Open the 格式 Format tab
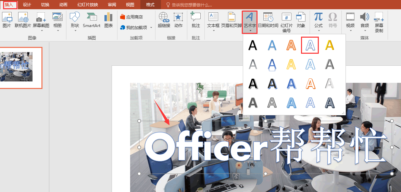Screen dimensions: 401x192 pos(150,4)
